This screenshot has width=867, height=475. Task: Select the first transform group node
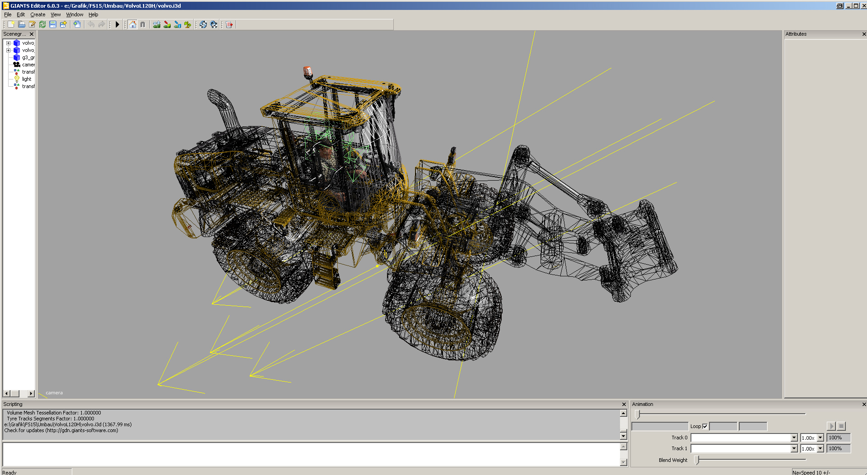click(x=24, y=72)
